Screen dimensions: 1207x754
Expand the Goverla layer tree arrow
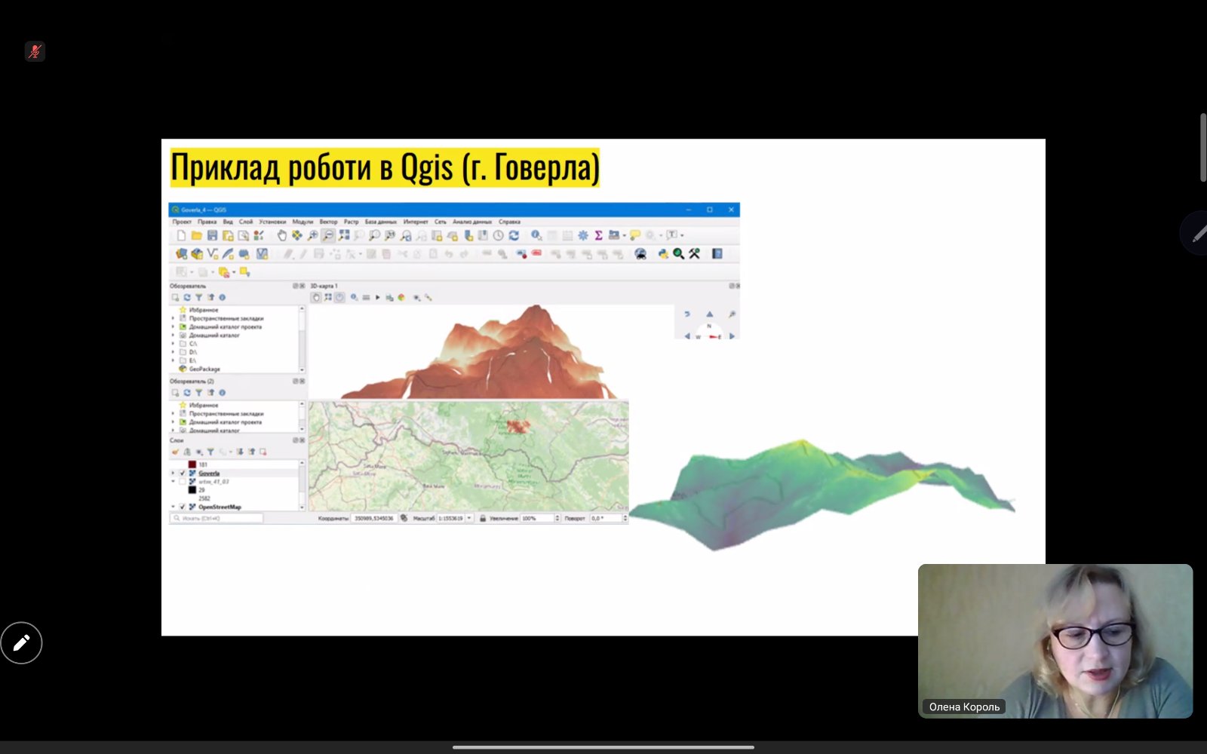point(174,474)
